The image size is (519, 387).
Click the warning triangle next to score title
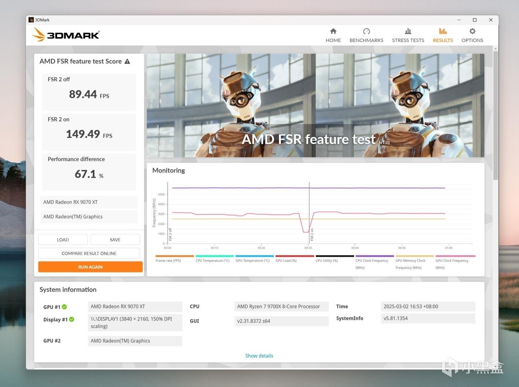[x=127, y=61]
